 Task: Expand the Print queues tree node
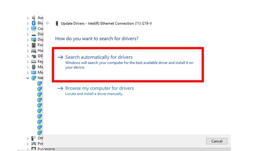pos(28,144)
